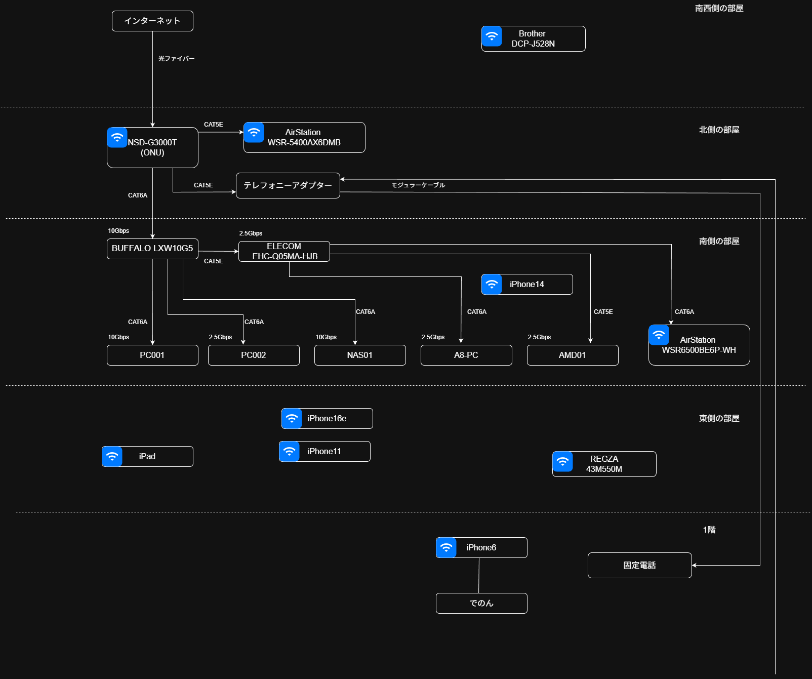Screen dimensions: 812x679
Task: Click the モジュラーケーブル connection label
Action: pyautogui.click(x=418, y=185)
